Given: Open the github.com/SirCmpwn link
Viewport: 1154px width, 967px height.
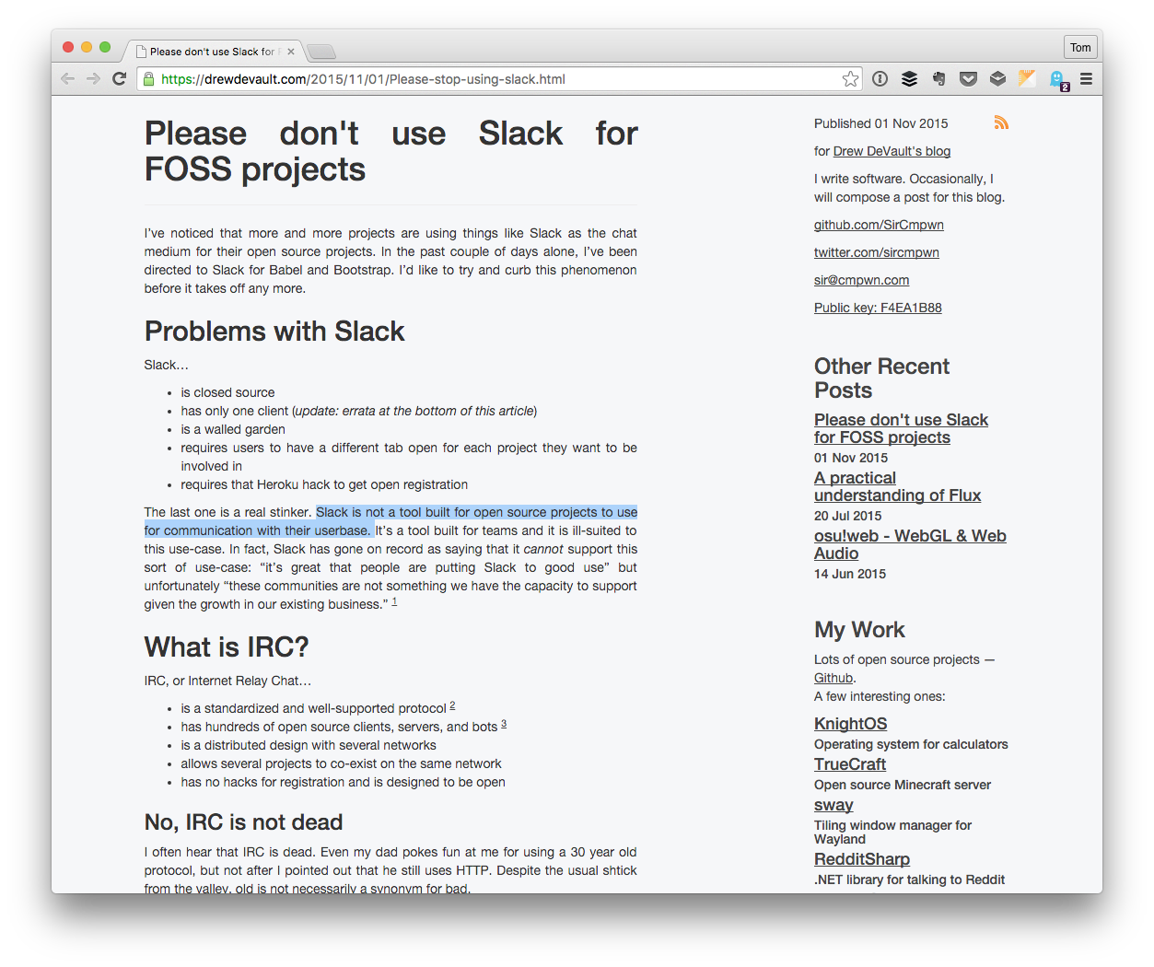Looking at the screenshot, I should pos(879,224).
